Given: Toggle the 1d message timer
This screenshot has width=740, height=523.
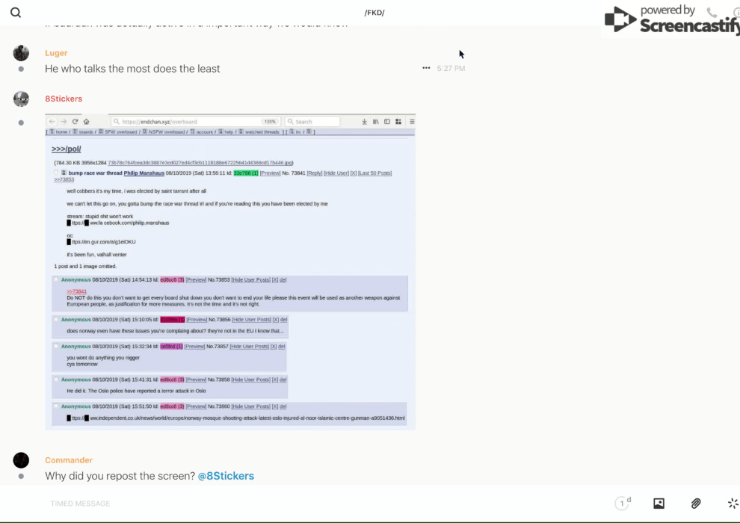Looking at the screenshot, I should pos(623,504).
